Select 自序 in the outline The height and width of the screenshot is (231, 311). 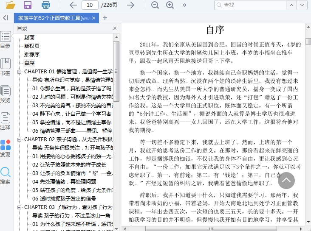pyautogui.click(x=29, y=63)
